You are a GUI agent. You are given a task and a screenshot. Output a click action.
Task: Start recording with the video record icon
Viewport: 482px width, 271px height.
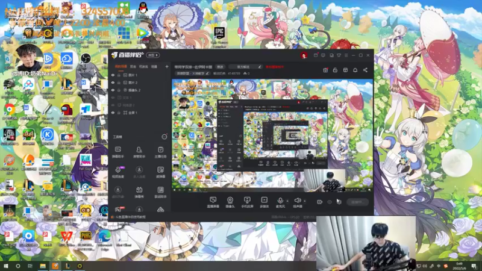point(320,202)
